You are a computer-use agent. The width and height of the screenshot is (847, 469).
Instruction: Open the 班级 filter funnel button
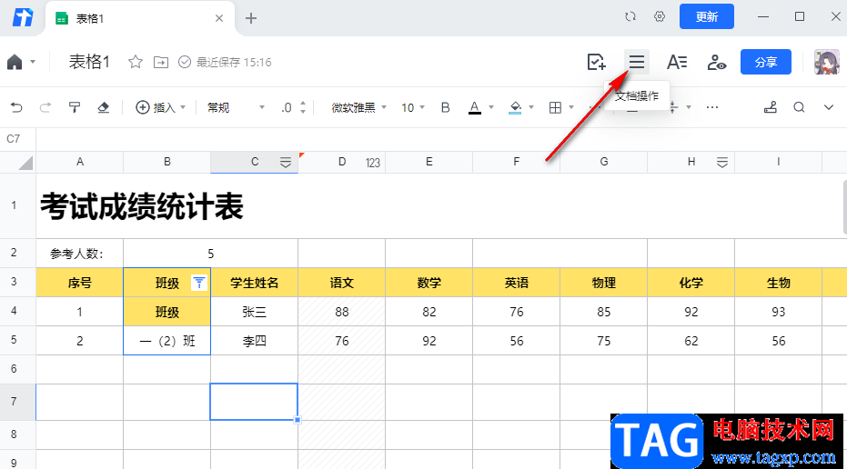pos(199,283)
